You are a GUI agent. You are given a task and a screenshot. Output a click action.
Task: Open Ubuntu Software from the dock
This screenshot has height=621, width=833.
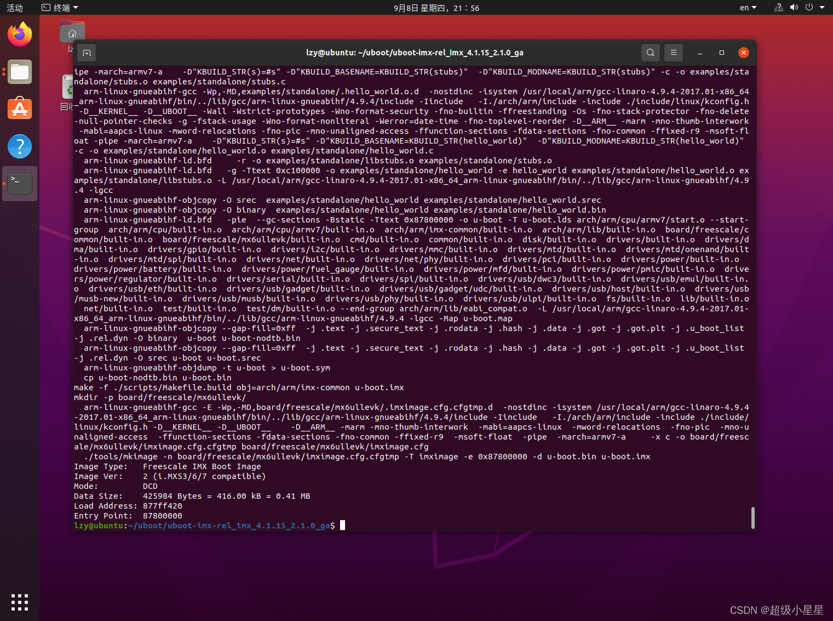(x=20, y=109)
